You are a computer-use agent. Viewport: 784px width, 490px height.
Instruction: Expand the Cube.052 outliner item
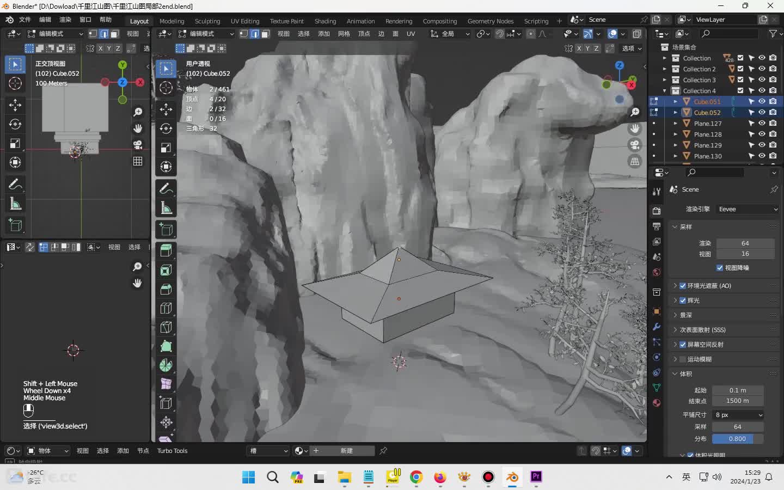pos(676,113)
